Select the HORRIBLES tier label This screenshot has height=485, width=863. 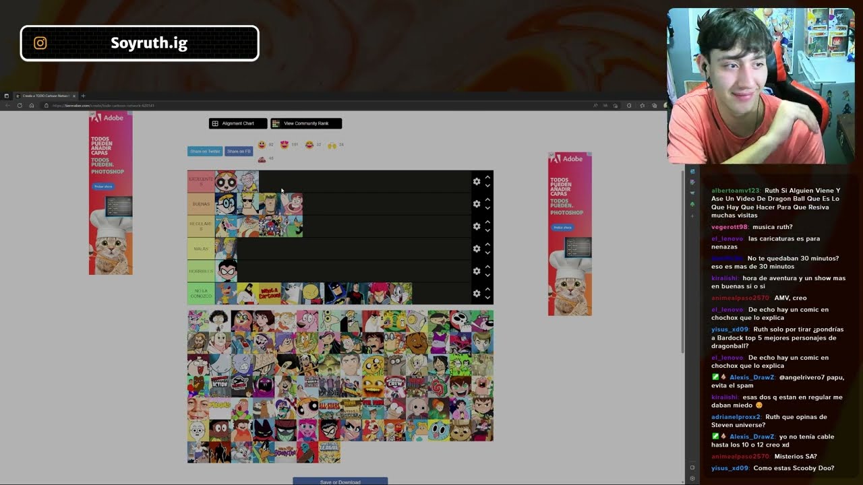(201, 271)
